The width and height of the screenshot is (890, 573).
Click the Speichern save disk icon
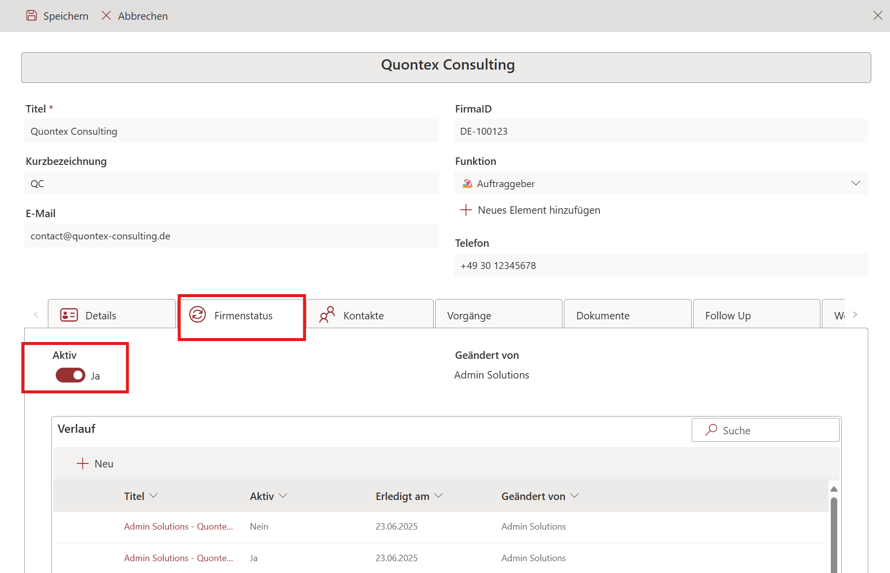pyautogui.click(x=32, y=16)
